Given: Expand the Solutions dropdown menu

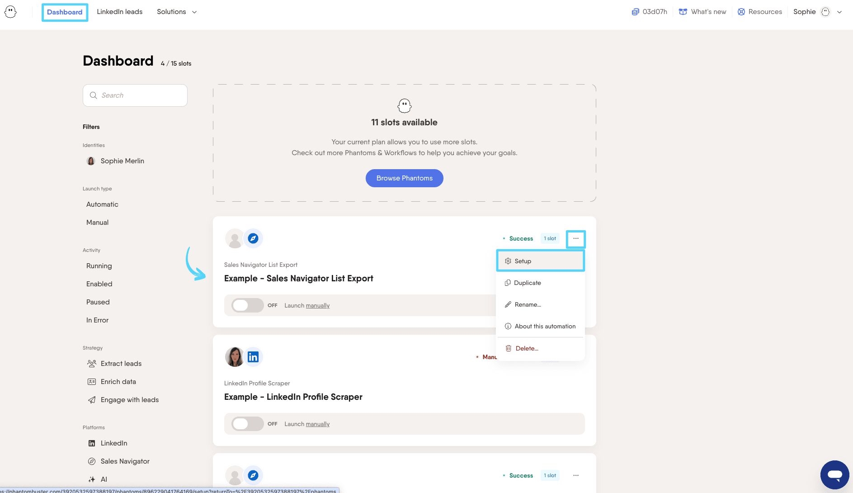Looking at the screenshot, I should click(177, 12).
